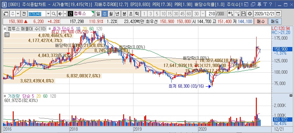Click the 매도 sell button
294x133 pixels.
(x=275, y=21)
